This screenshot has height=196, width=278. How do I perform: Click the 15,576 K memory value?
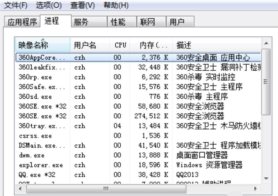(x=153, y=87)
